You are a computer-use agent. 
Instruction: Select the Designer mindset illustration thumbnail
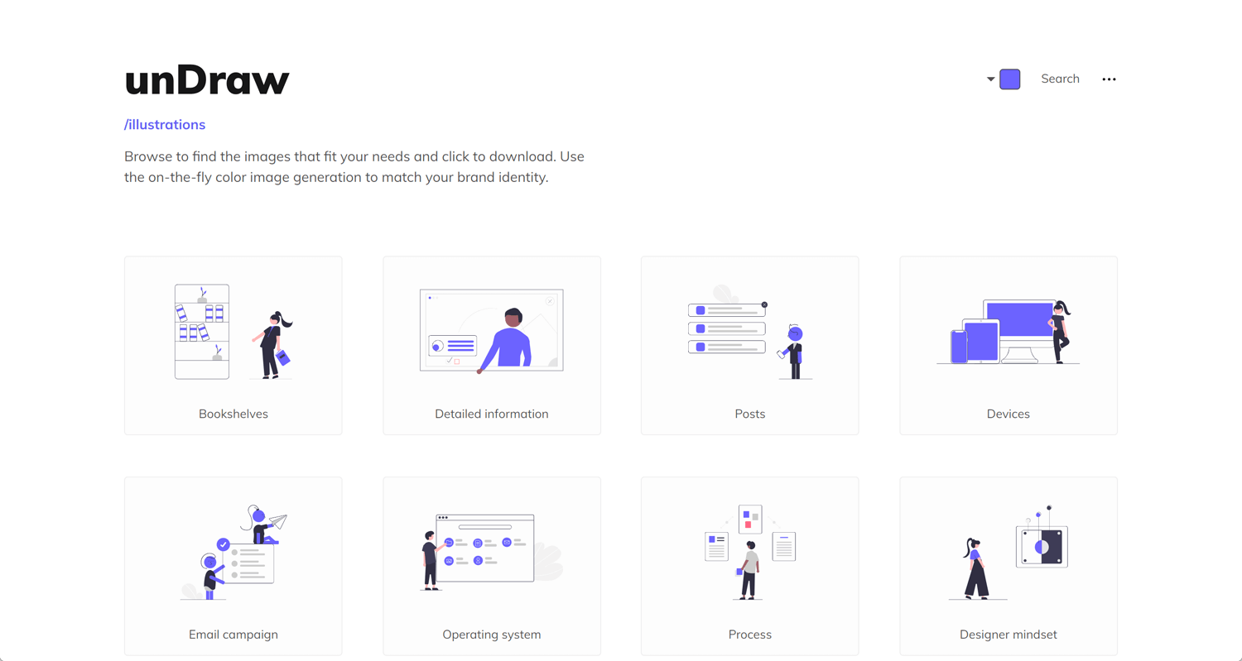pyautogui.click(x=1009, y=553)
